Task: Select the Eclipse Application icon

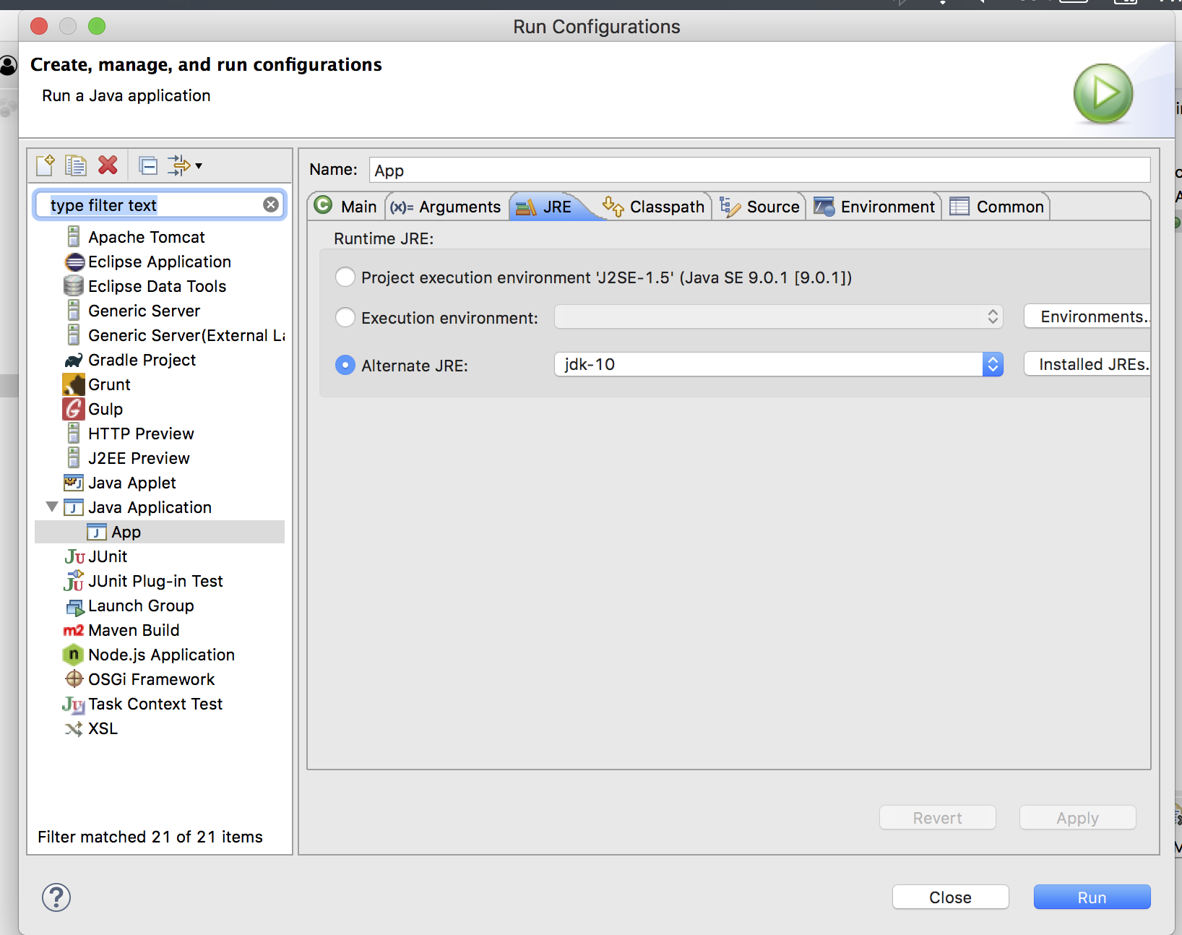Action: tap(74, 262)
